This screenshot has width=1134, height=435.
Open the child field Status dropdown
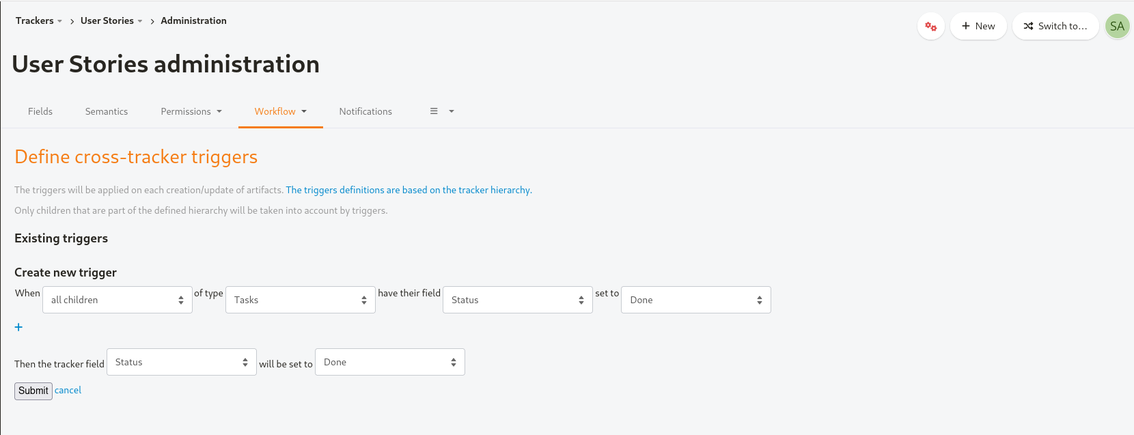(517, 300)
